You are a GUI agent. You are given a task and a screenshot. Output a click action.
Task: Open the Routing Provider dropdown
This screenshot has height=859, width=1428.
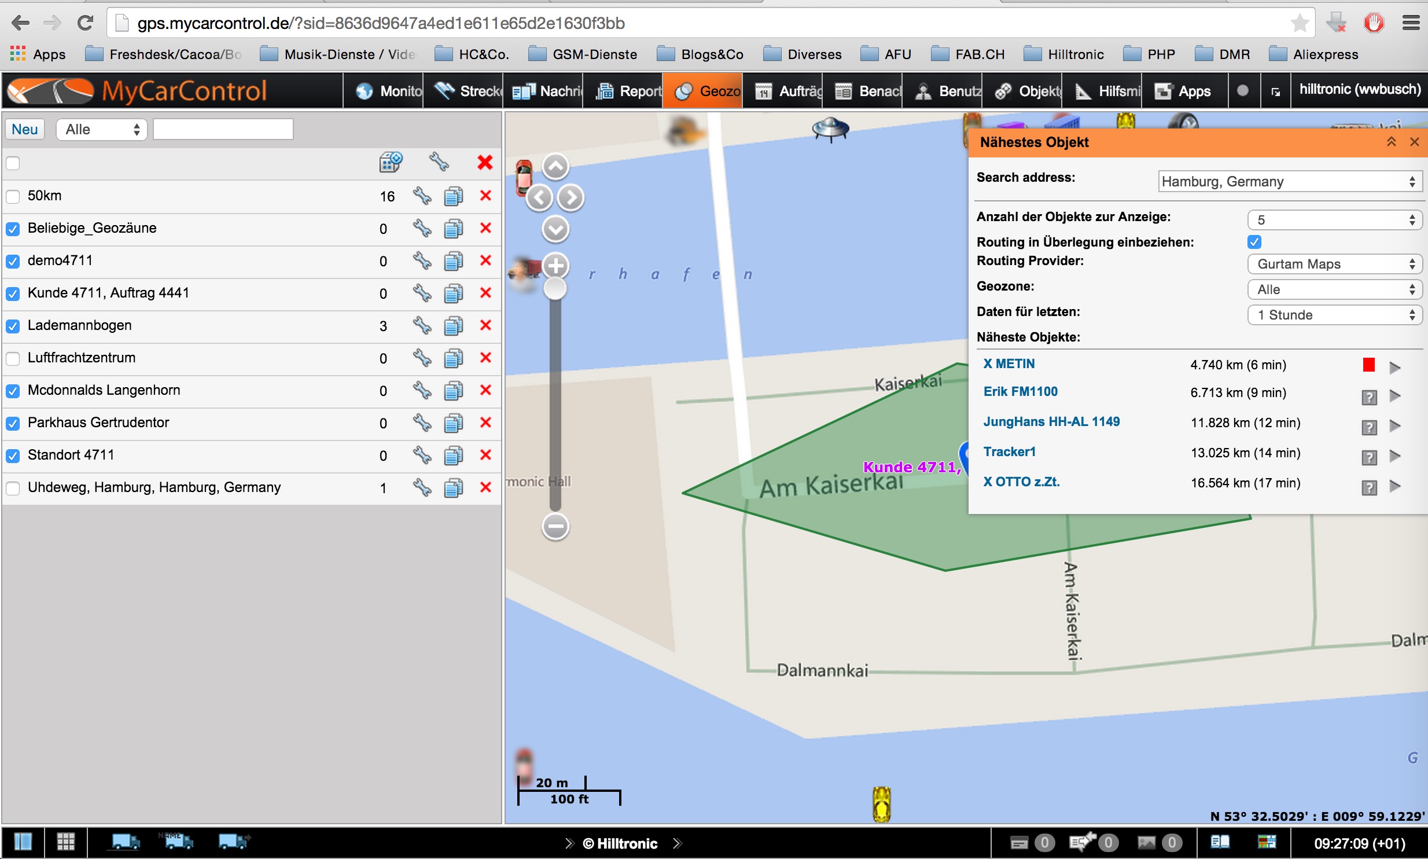[1334, 264]
